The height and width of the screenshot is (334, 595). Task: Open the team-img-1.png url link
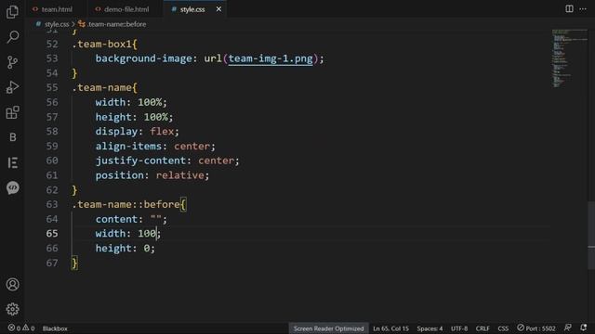(271, 58)
